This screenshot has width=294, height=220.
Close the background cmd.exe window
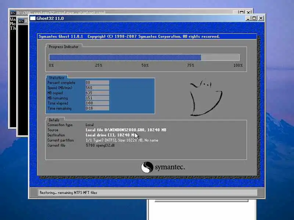point(248,12)
